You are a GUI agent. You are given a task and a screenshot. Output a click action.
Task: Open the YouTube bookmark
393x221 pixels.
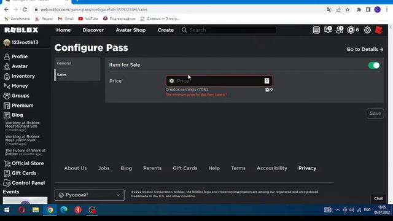coord(88,19)
